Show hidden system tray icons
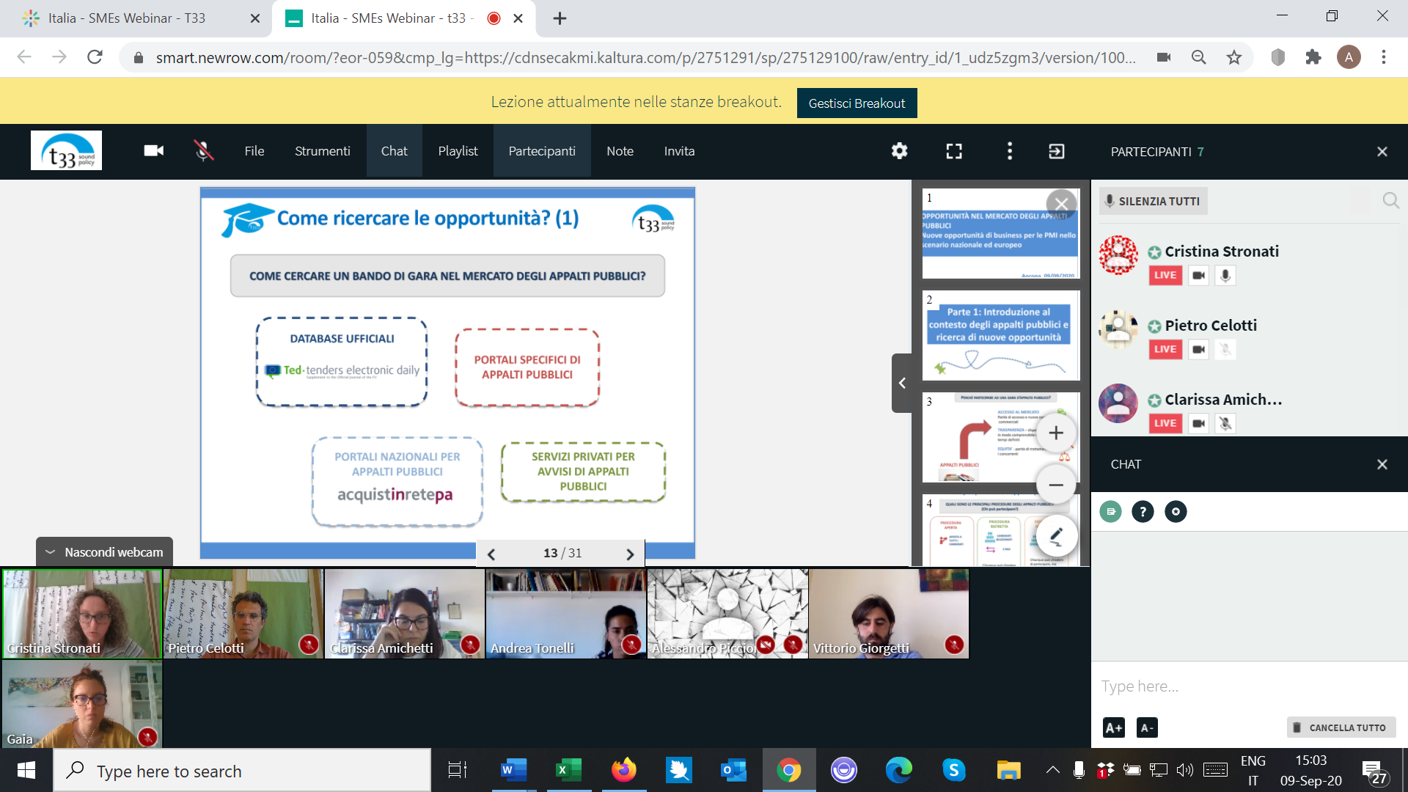This screenshot has width=1408, height=792. [1052, 770]
